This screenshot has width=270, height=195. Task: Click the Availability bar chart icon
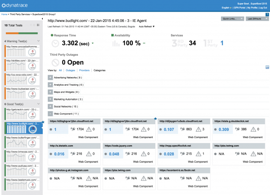(116, 43)
